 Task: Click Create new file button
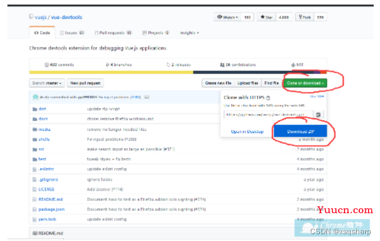218,83
